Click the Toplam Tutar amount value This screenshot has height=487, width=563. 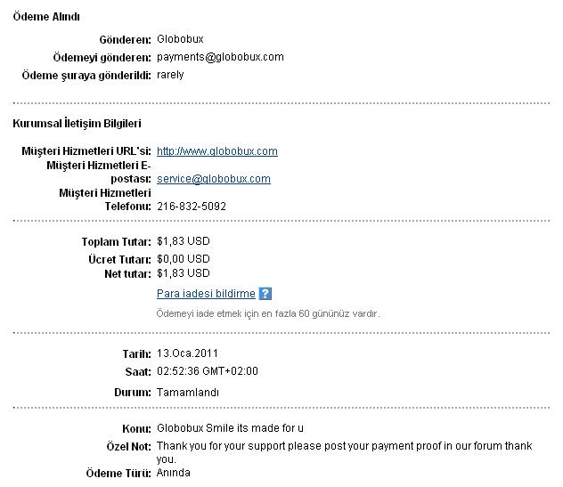pyautogui.click(x=183, y=241)
